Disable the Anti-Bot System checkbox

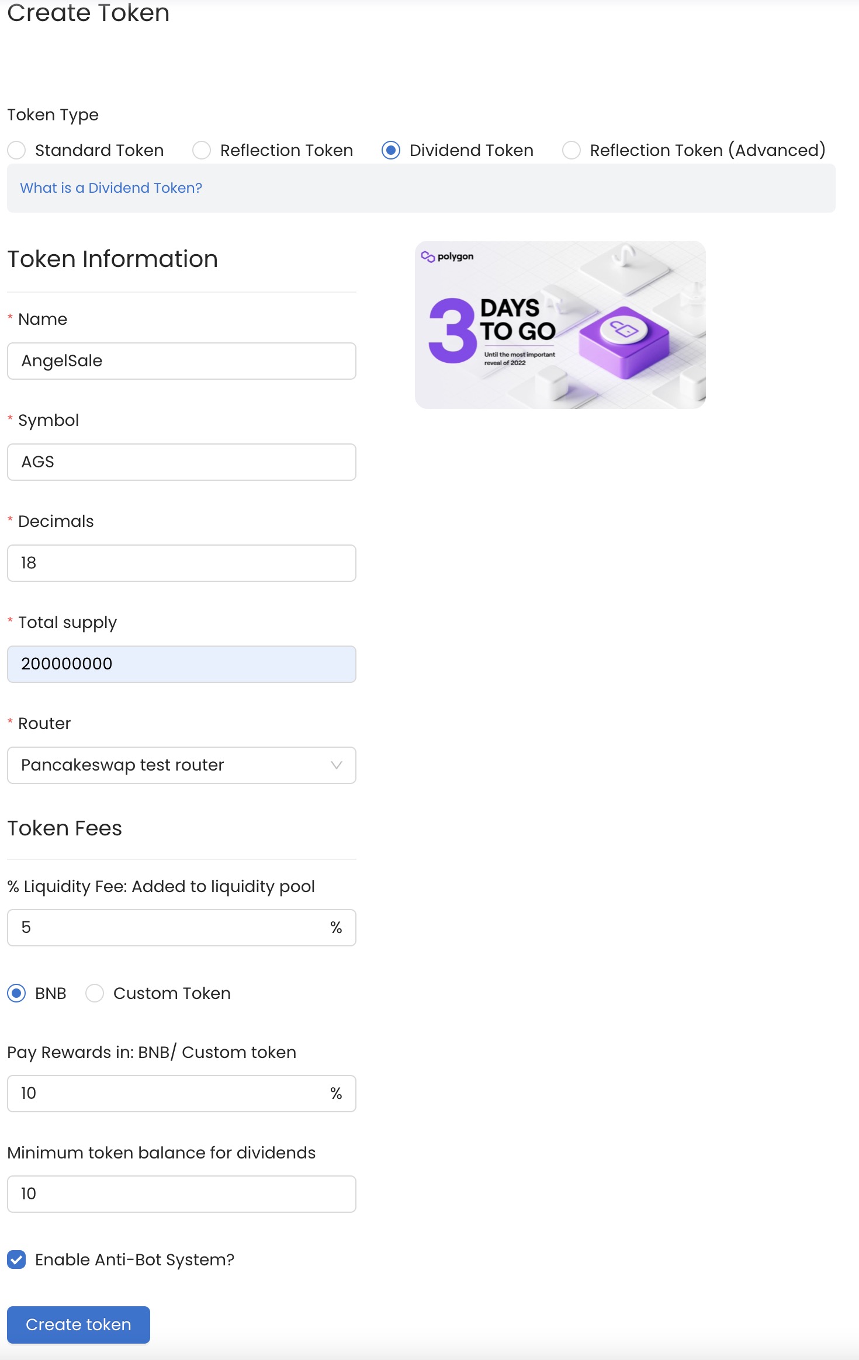tap(16, 1260)
